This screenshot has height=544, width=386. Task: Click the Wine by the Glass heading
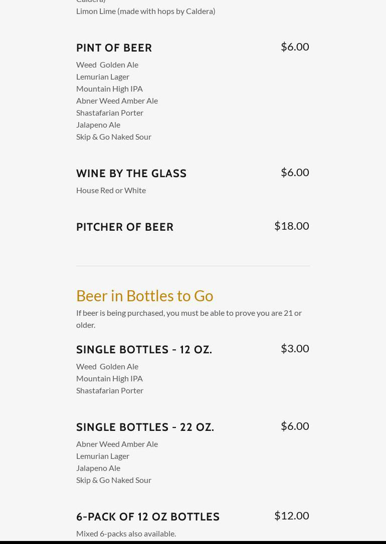point(131,173)
